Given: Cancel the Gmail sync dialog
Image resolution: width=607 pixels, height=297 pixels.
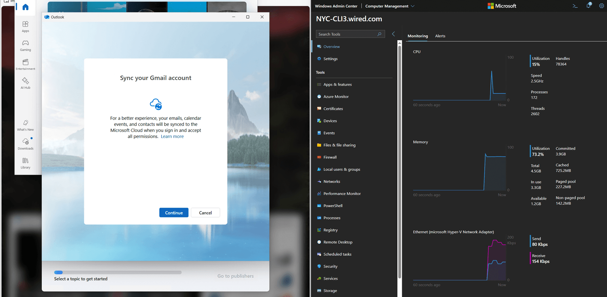Looking at the screenshot, I should 205,213.
